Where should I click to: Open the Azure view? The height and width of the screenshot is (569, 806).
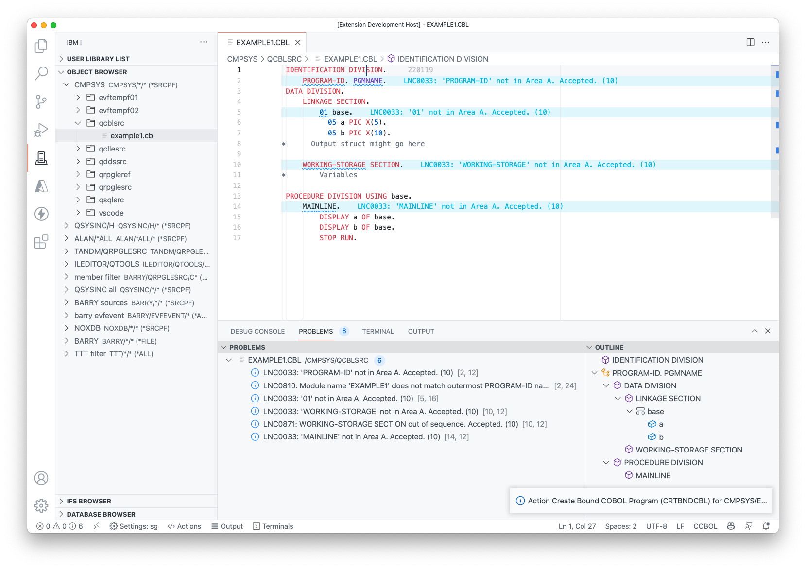pos(41,186)
